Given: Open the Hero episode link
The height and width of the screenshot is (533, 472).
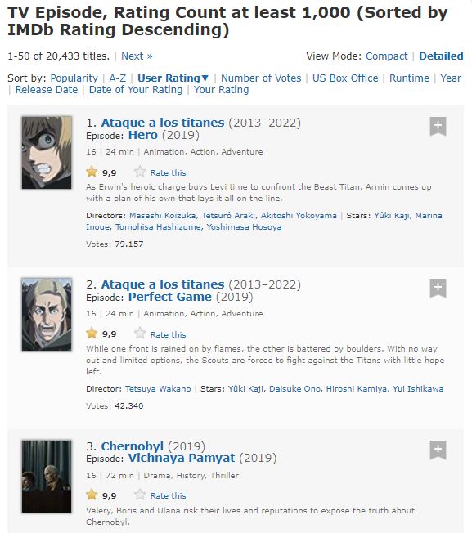Looking at the screenshot, I should tap(143, 135).
